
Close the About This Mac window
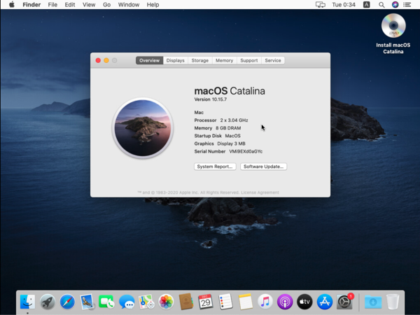coord(98,60)
